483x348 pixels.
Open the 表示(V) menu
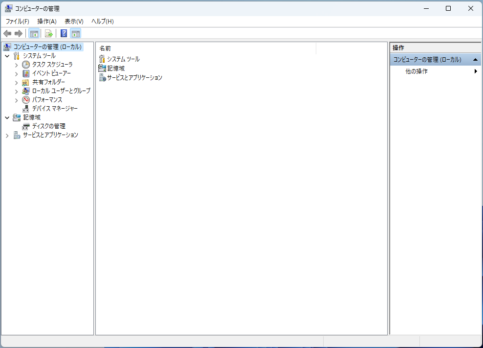[74, 21]
